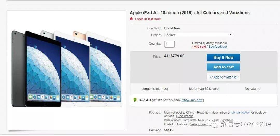Click the heart icon on Add to Watchlist
This screenshot has height=136, width=280.
tap(211, 77)
